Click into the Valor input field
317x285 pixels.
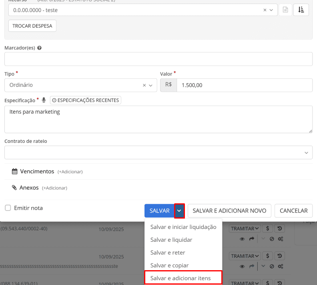click(244, 85)
